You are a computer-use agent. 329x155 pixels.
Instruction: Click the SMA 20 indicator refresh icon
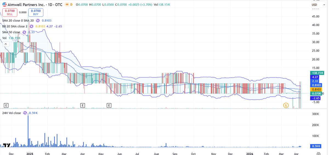tap(38, 21)
